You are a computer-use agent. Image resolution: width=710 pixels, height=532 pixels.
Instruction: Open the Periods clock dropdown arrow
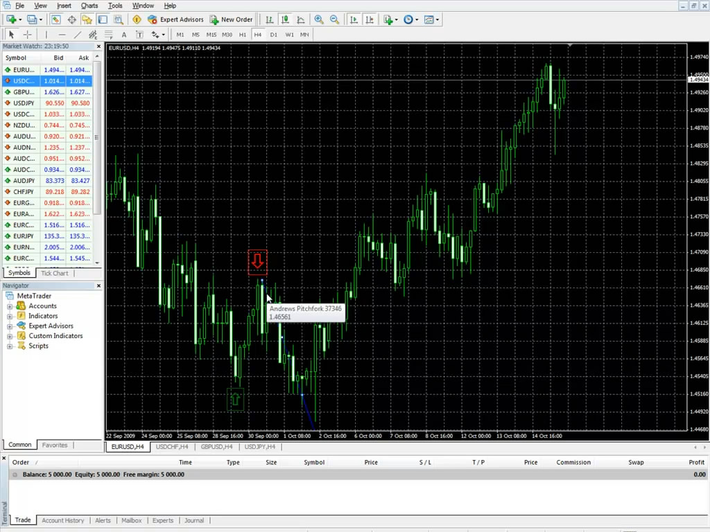[x=417, y=19]
